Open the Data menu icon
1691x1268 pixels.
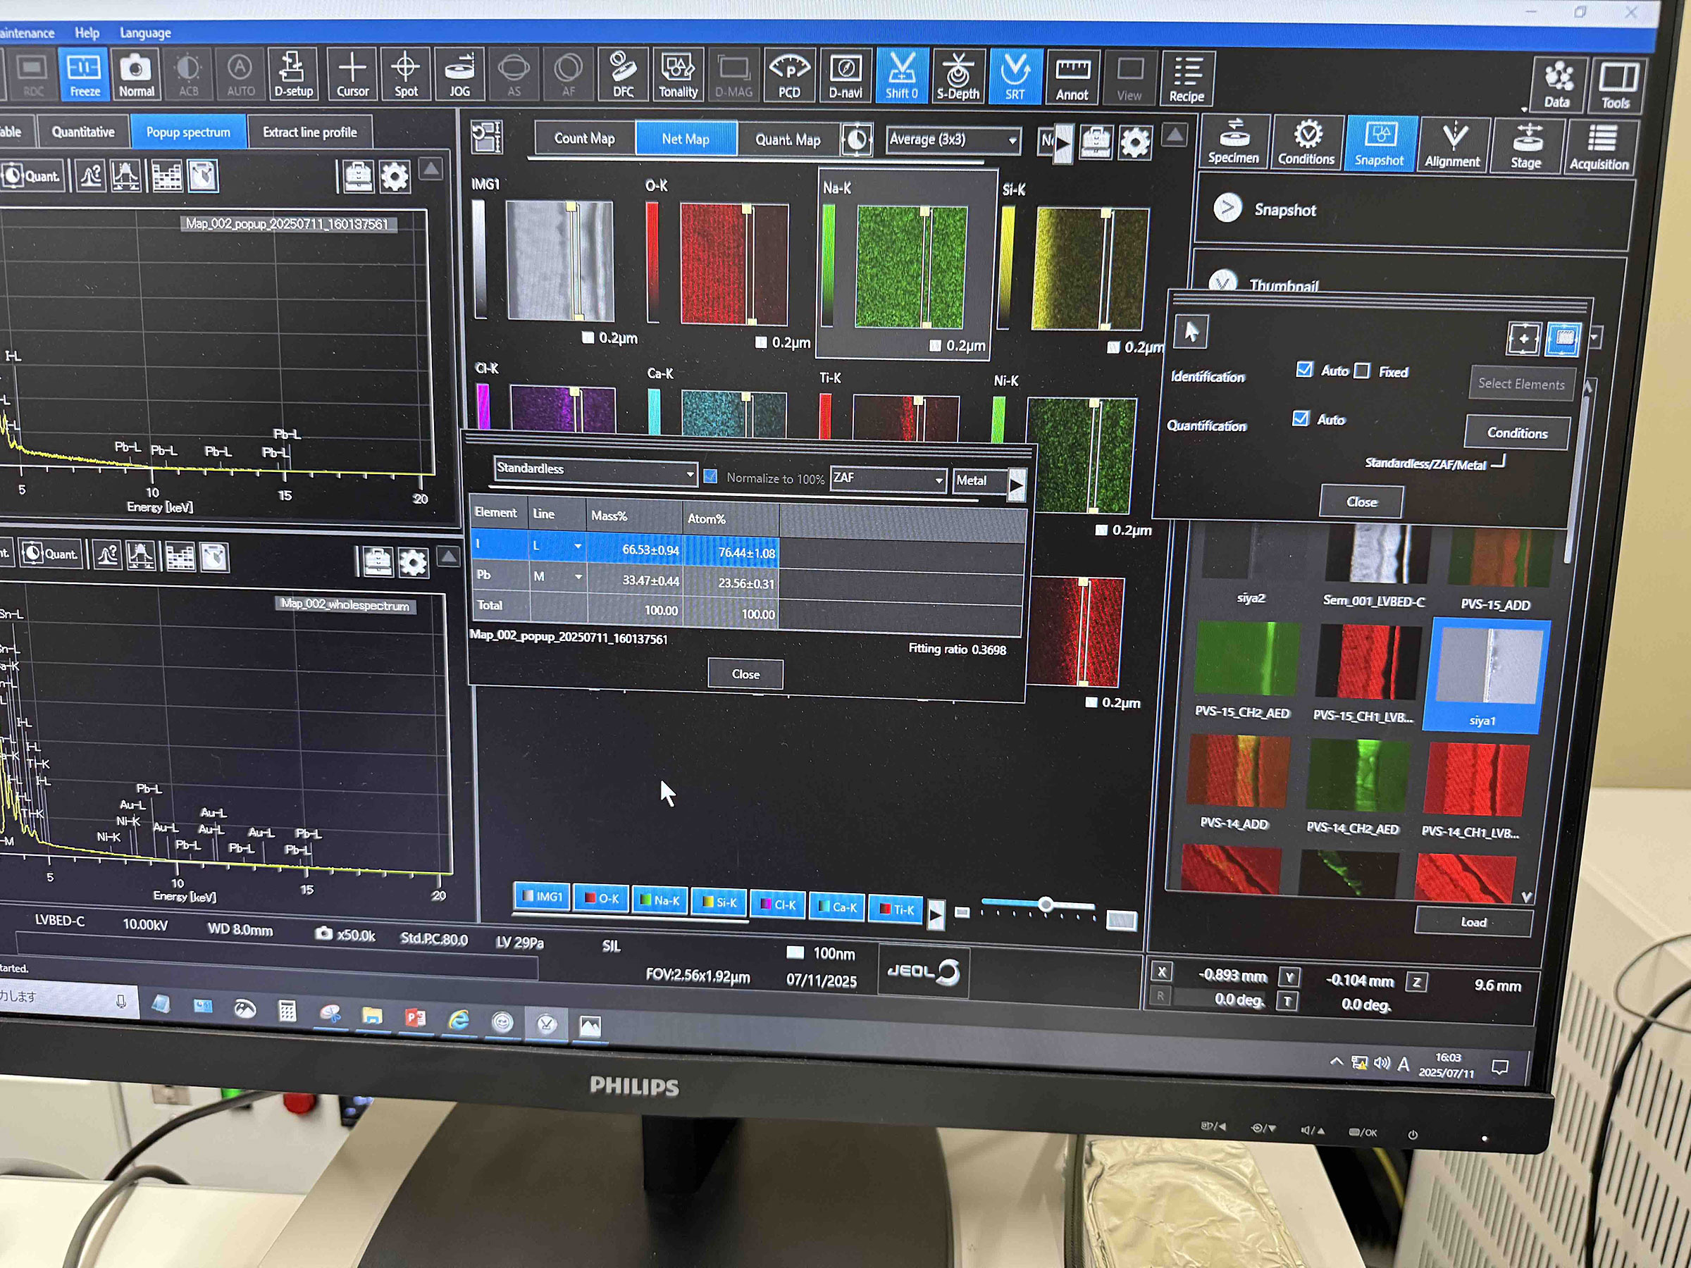tap(1557, 85)
